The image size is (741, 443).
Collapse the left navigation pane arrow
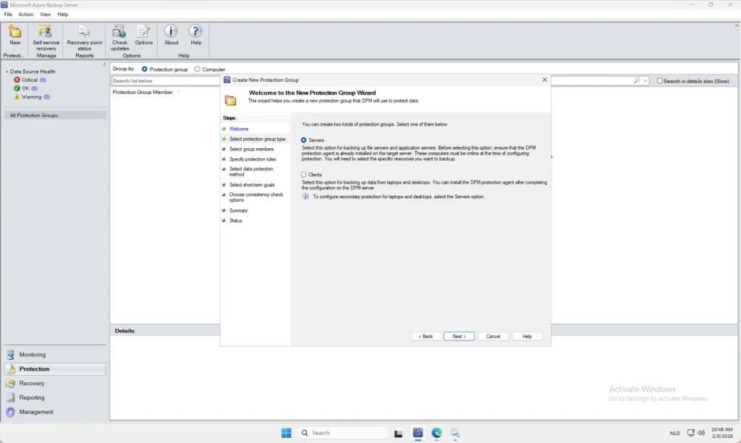click(x=104, y=65)
